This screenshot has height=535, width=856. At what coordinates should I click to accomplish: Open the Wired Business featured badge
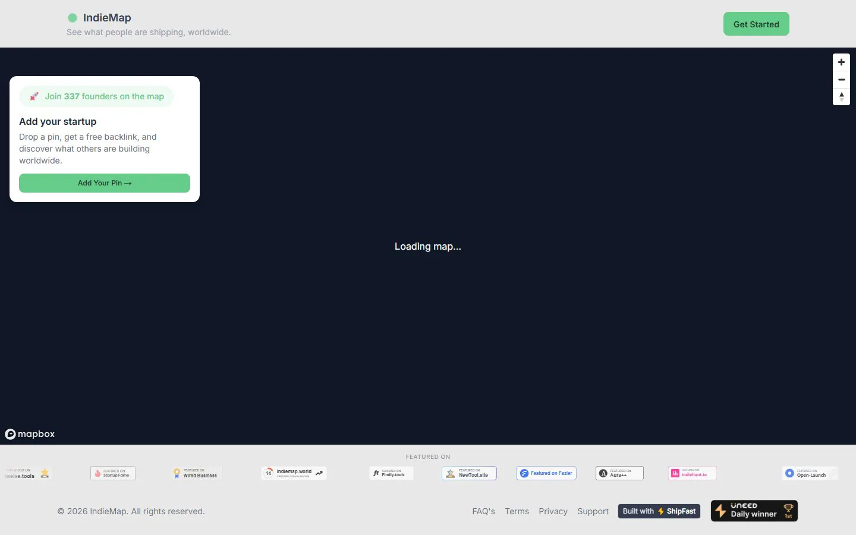[x=196, y=473]
